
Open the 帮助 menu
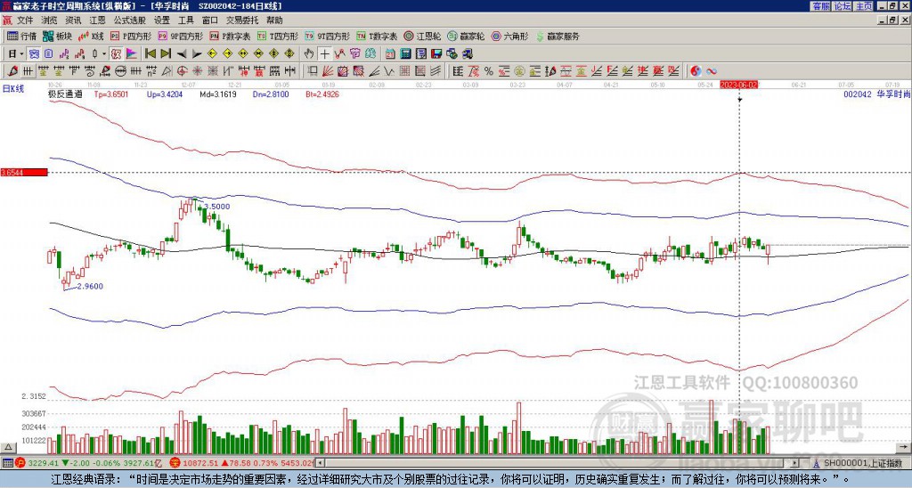(x=274, y=20)
